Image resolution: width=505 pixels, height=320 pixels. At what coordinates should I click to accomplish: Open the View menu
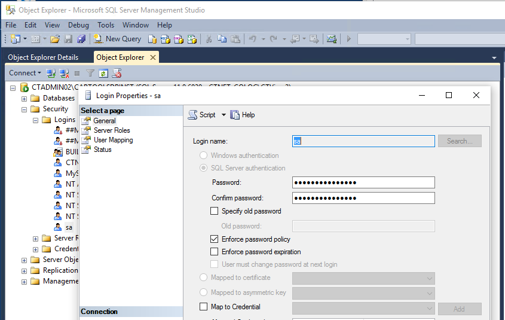click(52, 25)
